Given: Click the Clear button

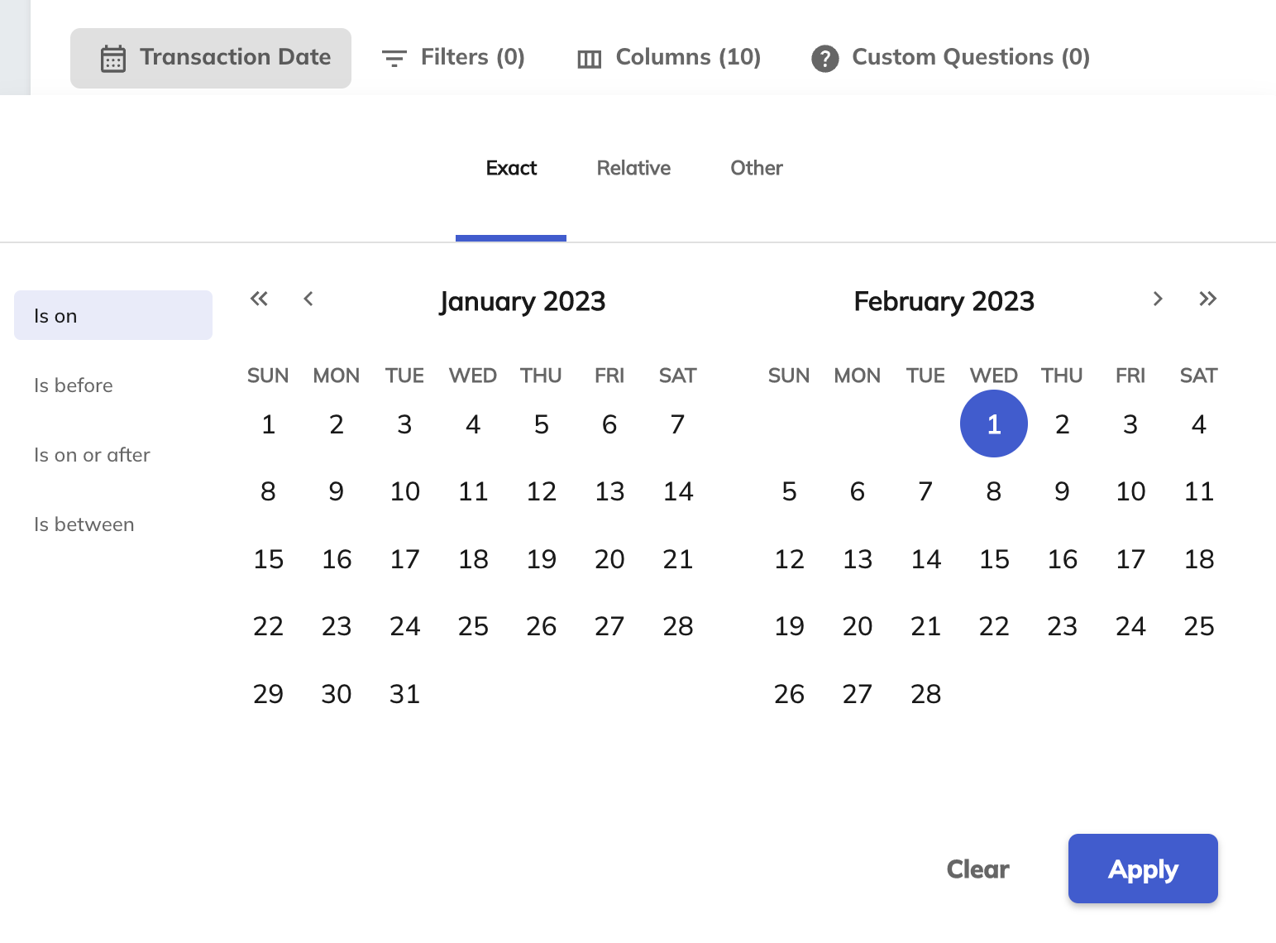Looking at the screenshot, I should pyautogui.click(x=977, y=869).
